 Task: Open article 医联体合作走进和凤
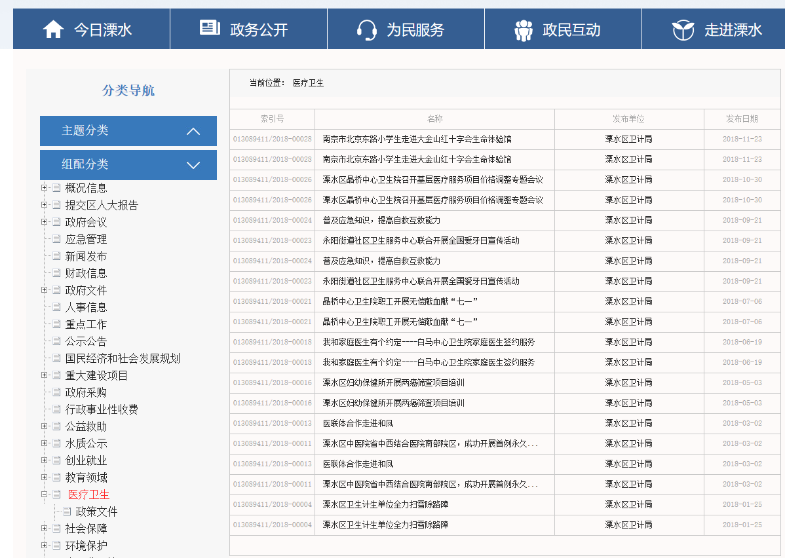(358, 423)
